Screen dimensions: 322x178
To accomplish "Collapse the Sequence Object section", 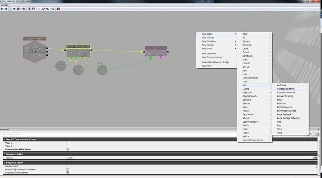I will coord(4,163).
